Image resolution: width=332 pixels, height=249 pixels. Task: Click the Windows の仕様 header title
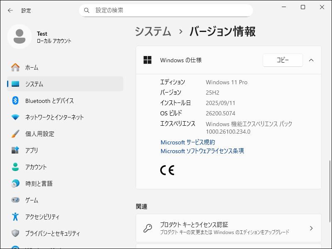181,60
